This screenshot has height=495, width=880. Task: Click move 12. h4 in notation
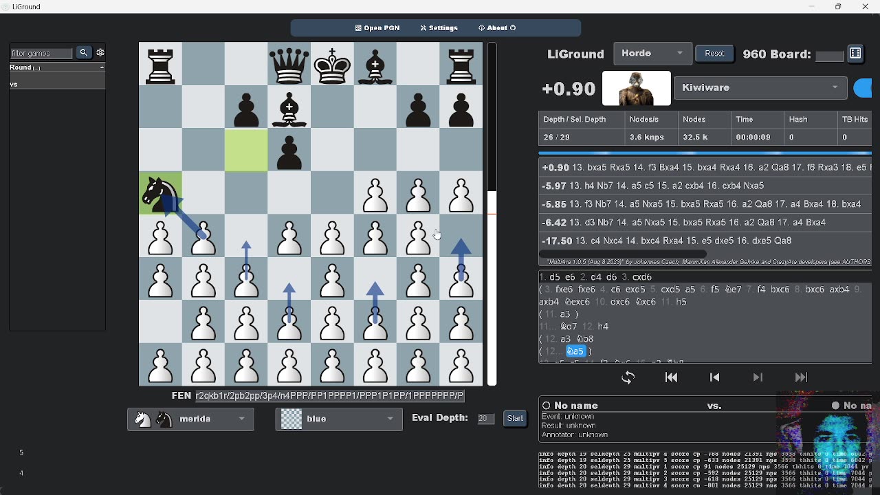(x=595, y=327)
